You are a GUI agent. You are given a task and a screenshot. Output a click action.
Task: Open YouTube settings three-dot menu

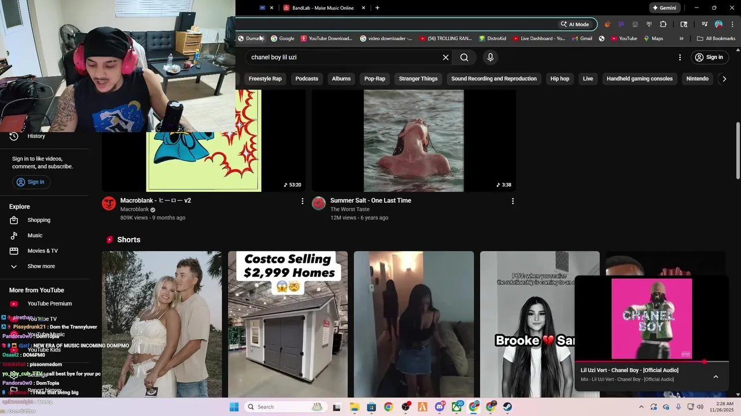[680, 57]
